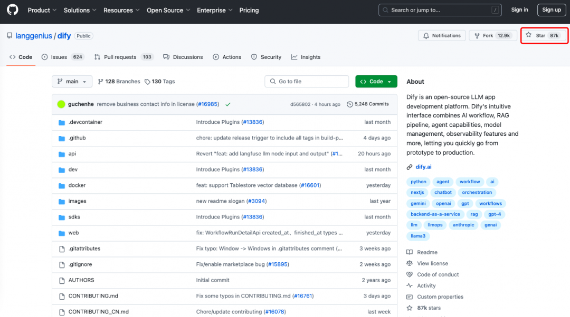
Task: View the 128 Branches link
Action: tap(119, 82)
